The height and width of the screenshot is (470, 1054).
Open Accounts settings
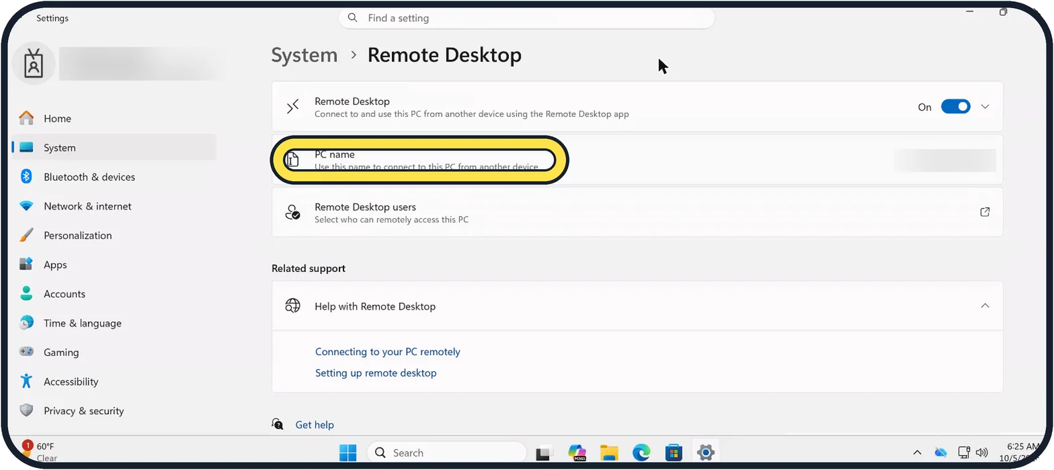pos(113,293)
